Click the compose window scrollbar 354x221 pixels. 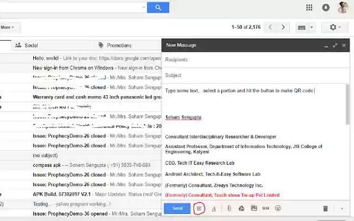click(x=347, y=105)
